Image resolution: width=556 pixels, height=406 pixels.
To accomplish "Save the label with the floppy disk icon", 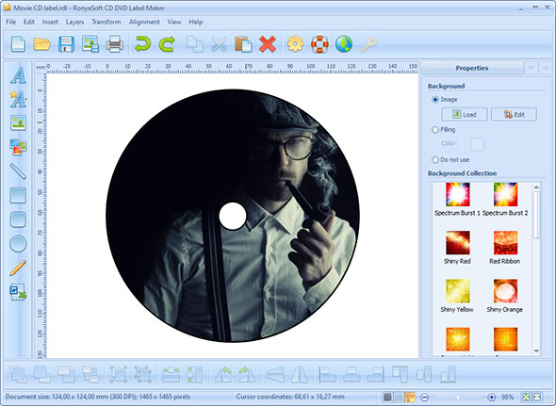I will [x=66, y=44].
